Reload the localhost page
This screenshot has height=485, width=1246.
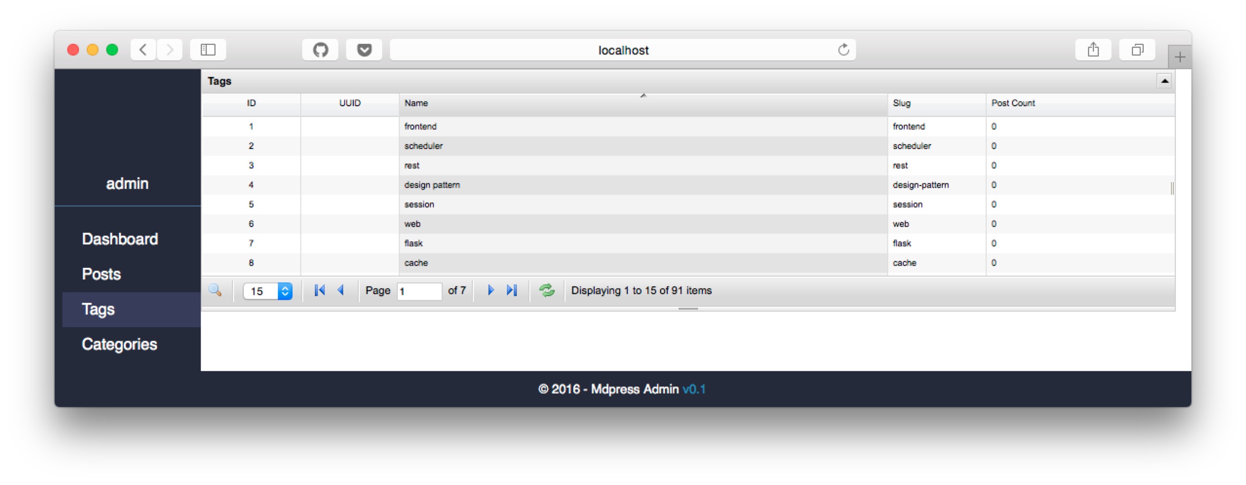click(x=843, y=50)
